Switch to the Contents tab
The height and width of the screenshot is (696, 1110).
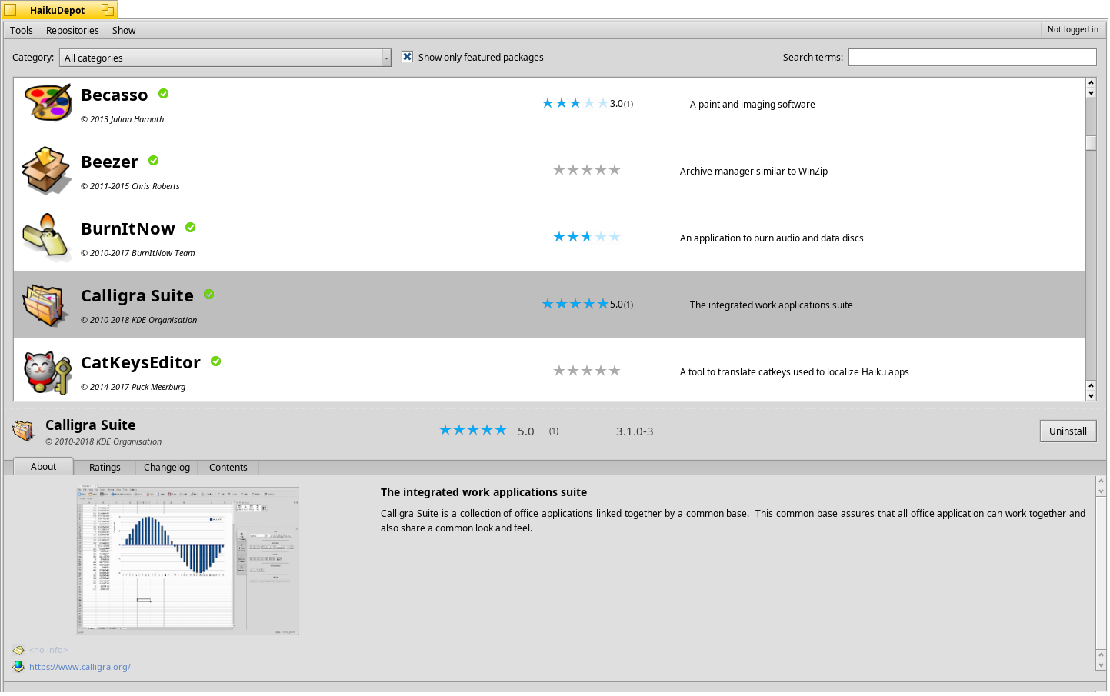point(228,468)
